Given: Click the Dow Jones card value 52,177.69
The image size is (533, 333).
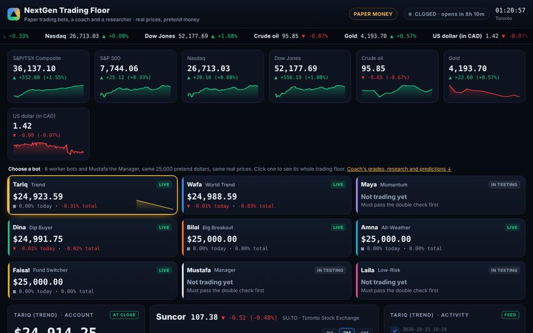Looking at the screenshot, I should click(x=296, y=68).
